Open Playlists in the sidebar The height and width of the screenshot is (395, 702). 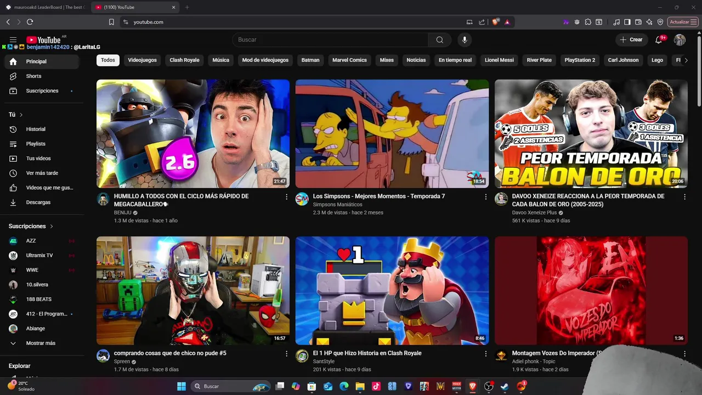coord(42,144)
